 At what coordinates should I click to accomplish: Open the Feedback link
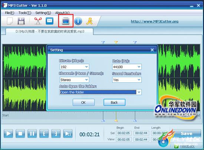click(187, 146)
